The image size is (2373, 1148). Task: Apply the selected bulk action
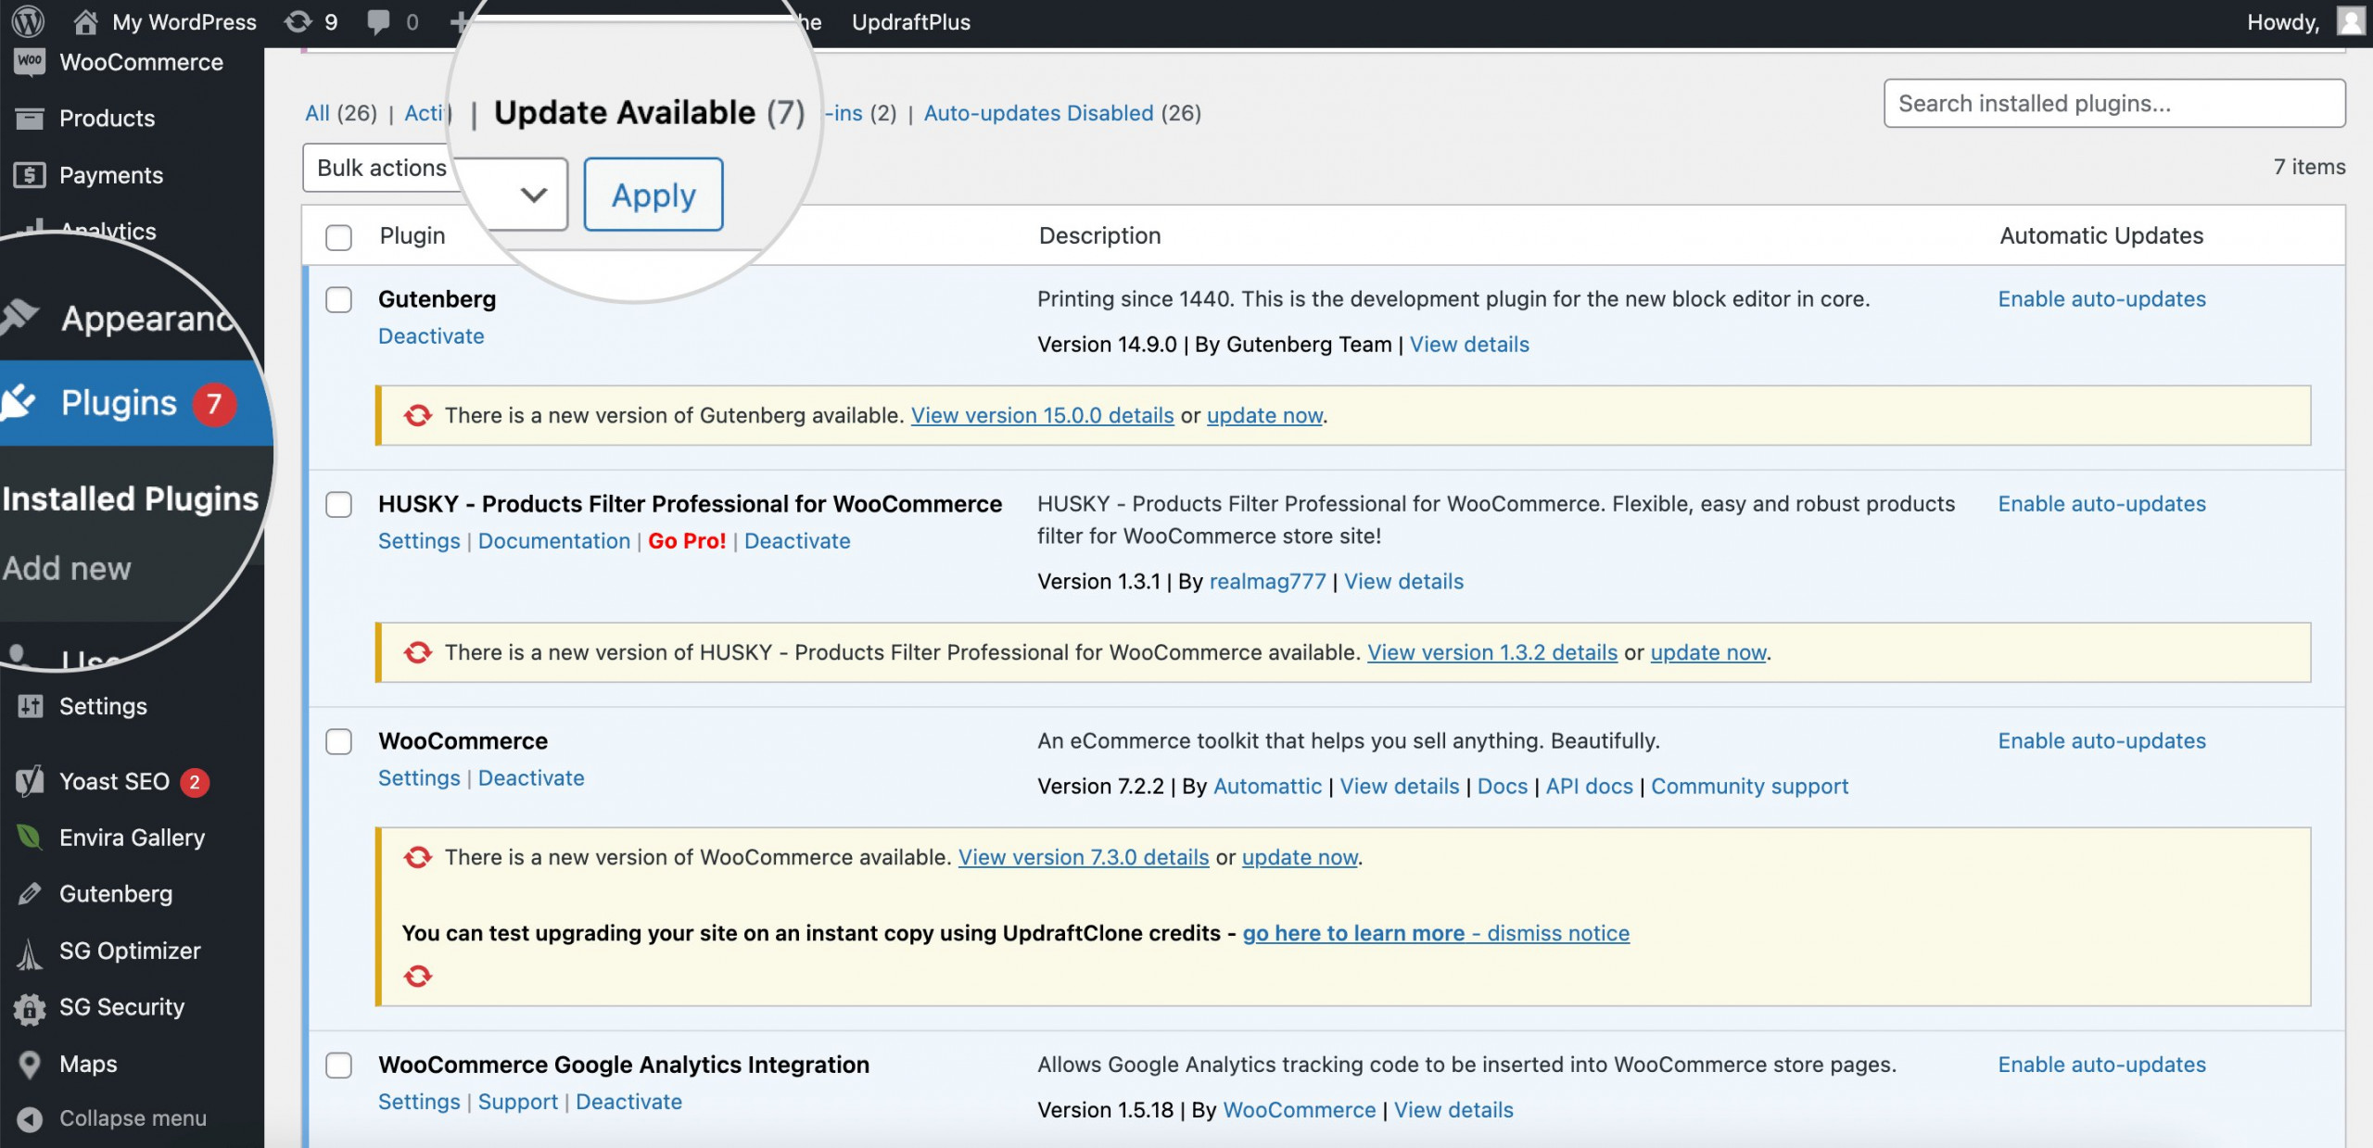pyautogui.click(x=654, y=195)
